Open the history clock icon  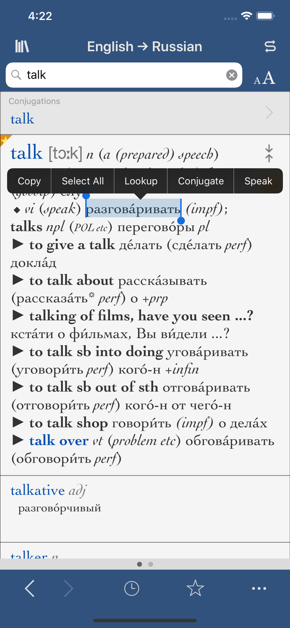pos(132,588)
